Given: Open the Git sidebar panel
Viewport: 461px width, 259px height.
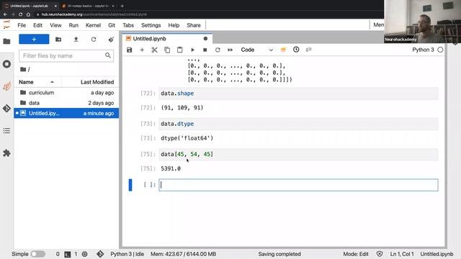Looking at the screenshot, I should pyautogui.click(x=6, y=109).
